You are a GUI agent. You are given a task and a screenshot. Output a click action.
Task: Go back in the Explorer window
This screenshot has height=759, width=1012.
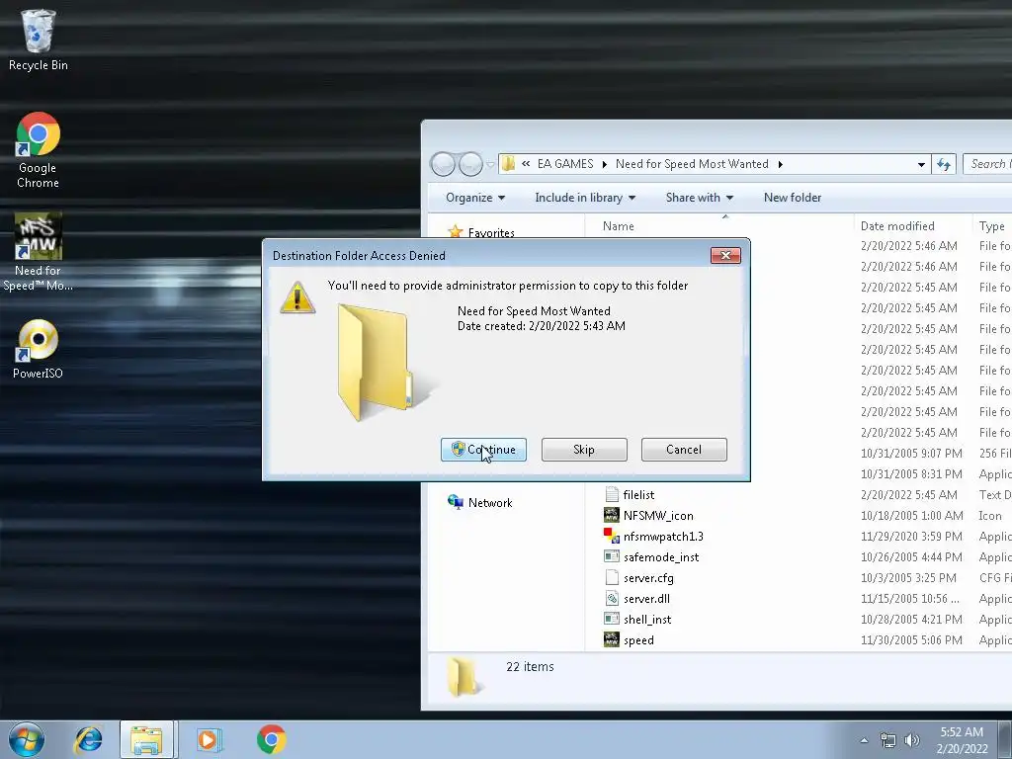tap(443, 164)
